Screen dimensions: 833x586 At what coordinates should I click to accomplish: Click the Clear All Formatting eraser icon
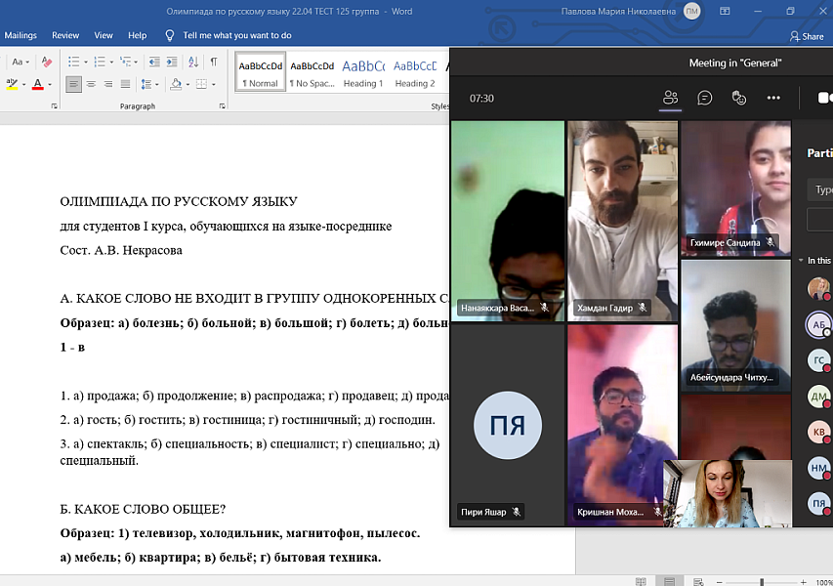46,62
